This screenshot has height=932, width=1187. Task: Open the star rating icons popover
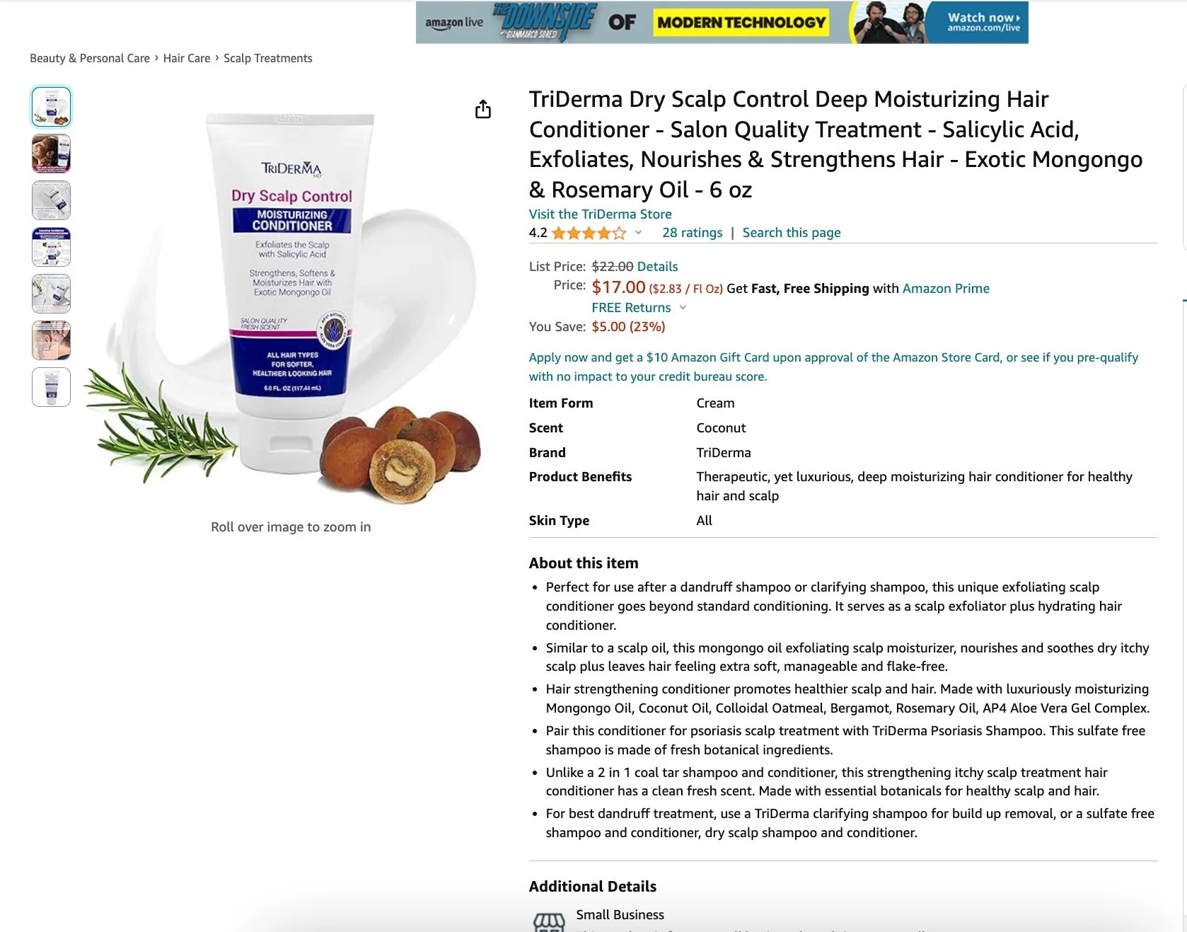tap(589, 233)
